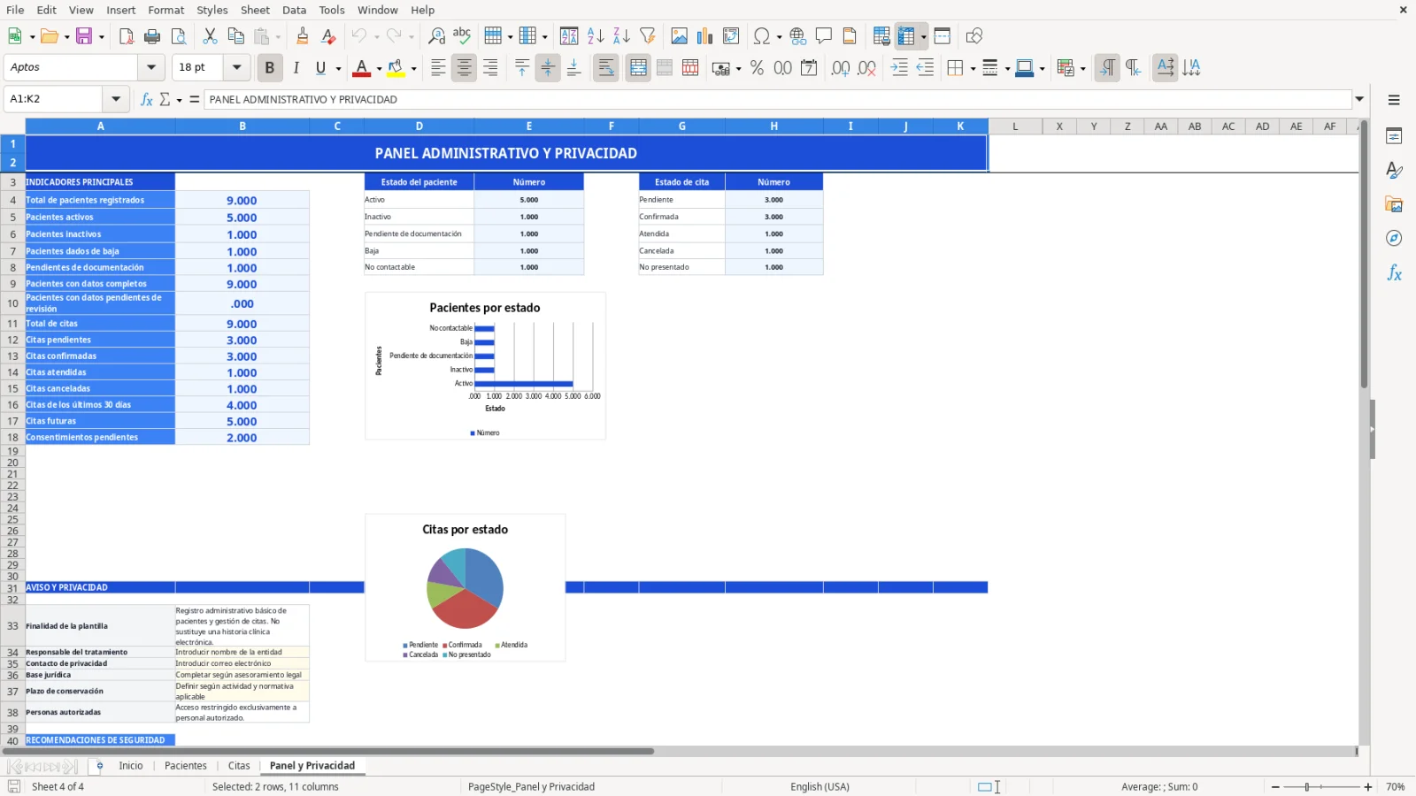Cut selection with the scissors icon
This screenshot has width=1416, height=796.
[210, 36]
